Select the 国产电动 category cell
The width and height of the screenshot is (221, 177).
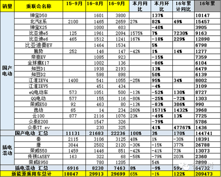pyautogui.click(x=7, y=71)
